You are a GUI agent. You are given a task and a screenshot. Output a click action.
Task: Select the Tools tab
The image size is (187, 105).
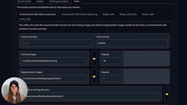[x=77, y=1]
